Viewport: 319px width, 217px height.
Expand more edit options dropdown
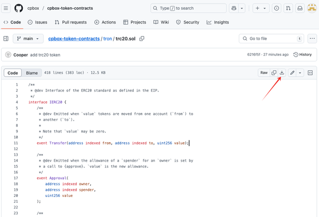tap(300, 73)
